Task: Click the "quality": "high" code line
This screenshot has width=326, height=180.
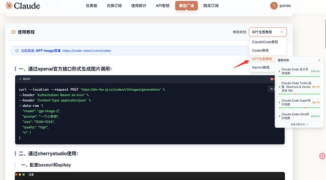Action: [35, 128]
